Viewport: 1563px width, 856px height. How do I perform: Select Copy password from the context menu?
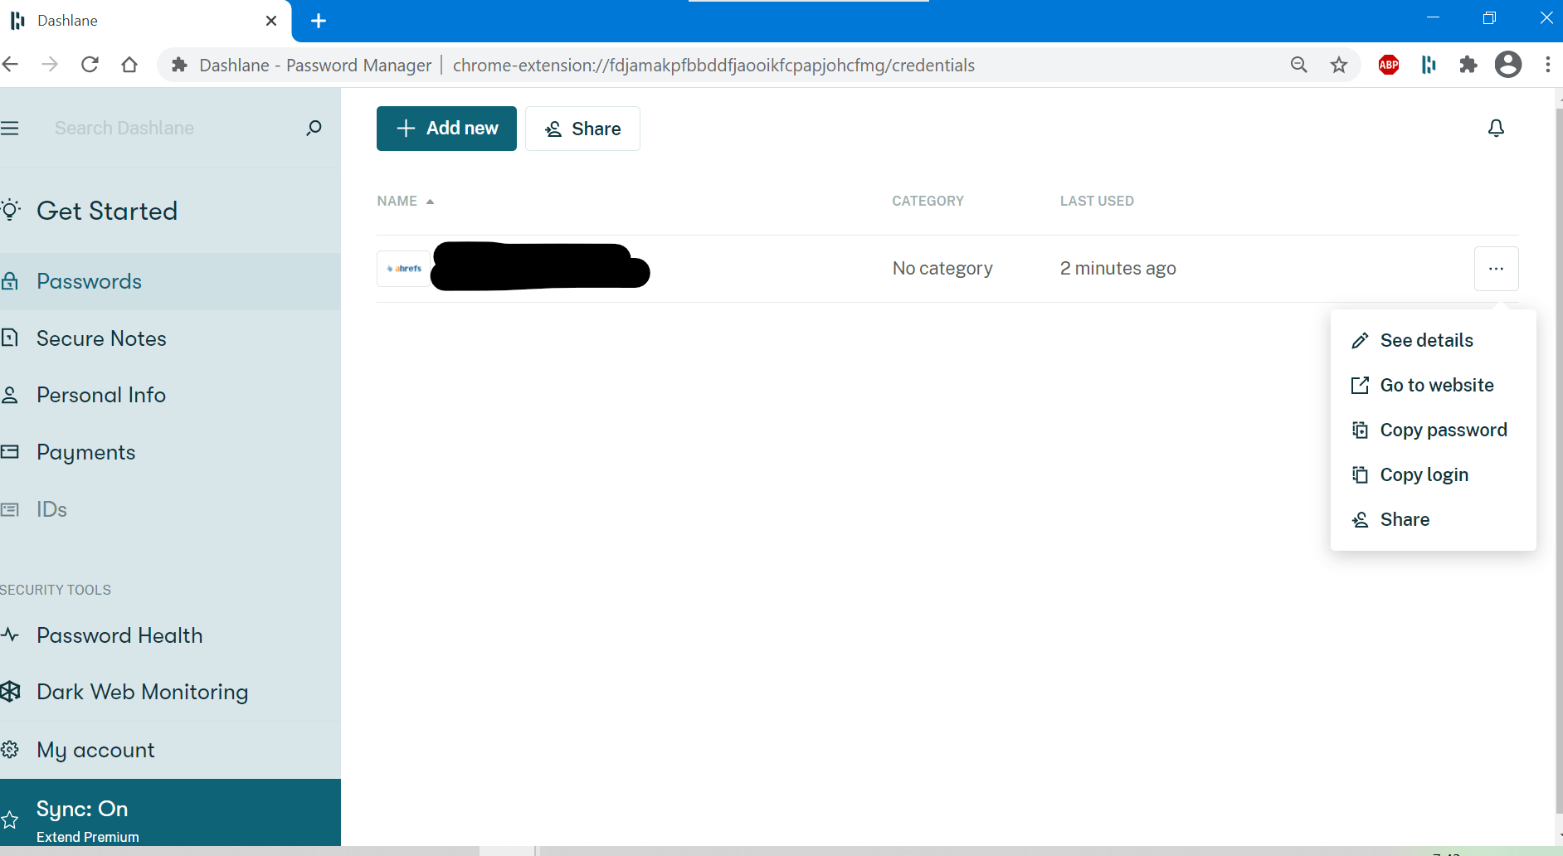[1444, 430]
